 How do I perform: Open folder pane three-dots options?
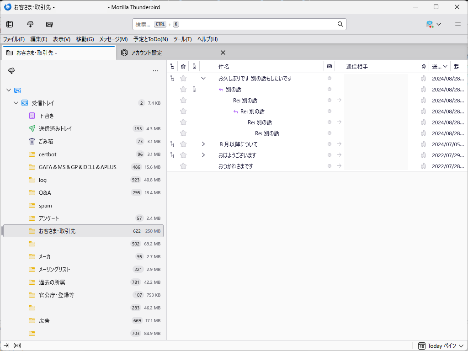(155, 71)
